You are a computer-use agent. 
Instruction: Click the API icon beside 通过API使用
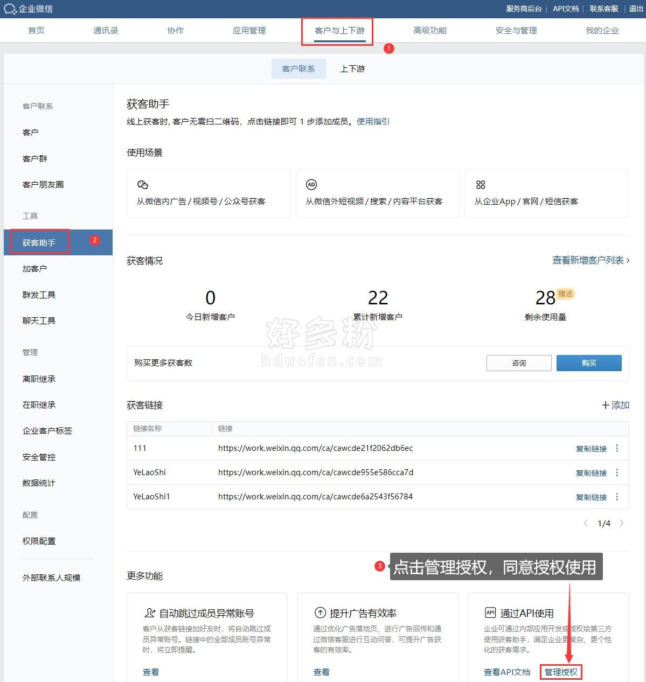[491, 613]
